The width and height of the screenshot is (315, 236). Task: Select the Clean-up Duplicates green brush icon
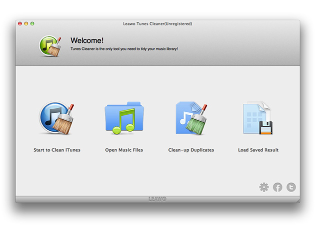pyautogui.click(x=191, y=118)
